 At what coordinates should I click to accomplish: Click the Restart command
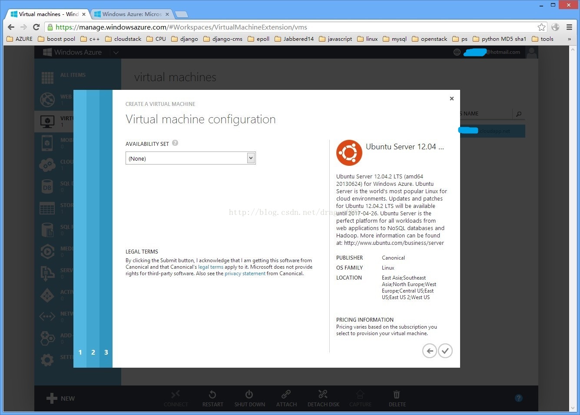click(212, 399)
